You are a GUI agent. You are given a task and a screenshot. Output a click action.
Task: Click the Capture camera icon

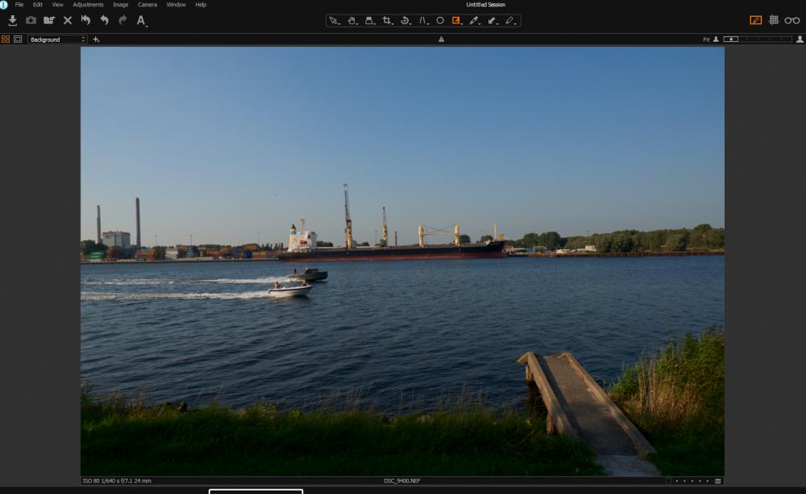(31, 21)
